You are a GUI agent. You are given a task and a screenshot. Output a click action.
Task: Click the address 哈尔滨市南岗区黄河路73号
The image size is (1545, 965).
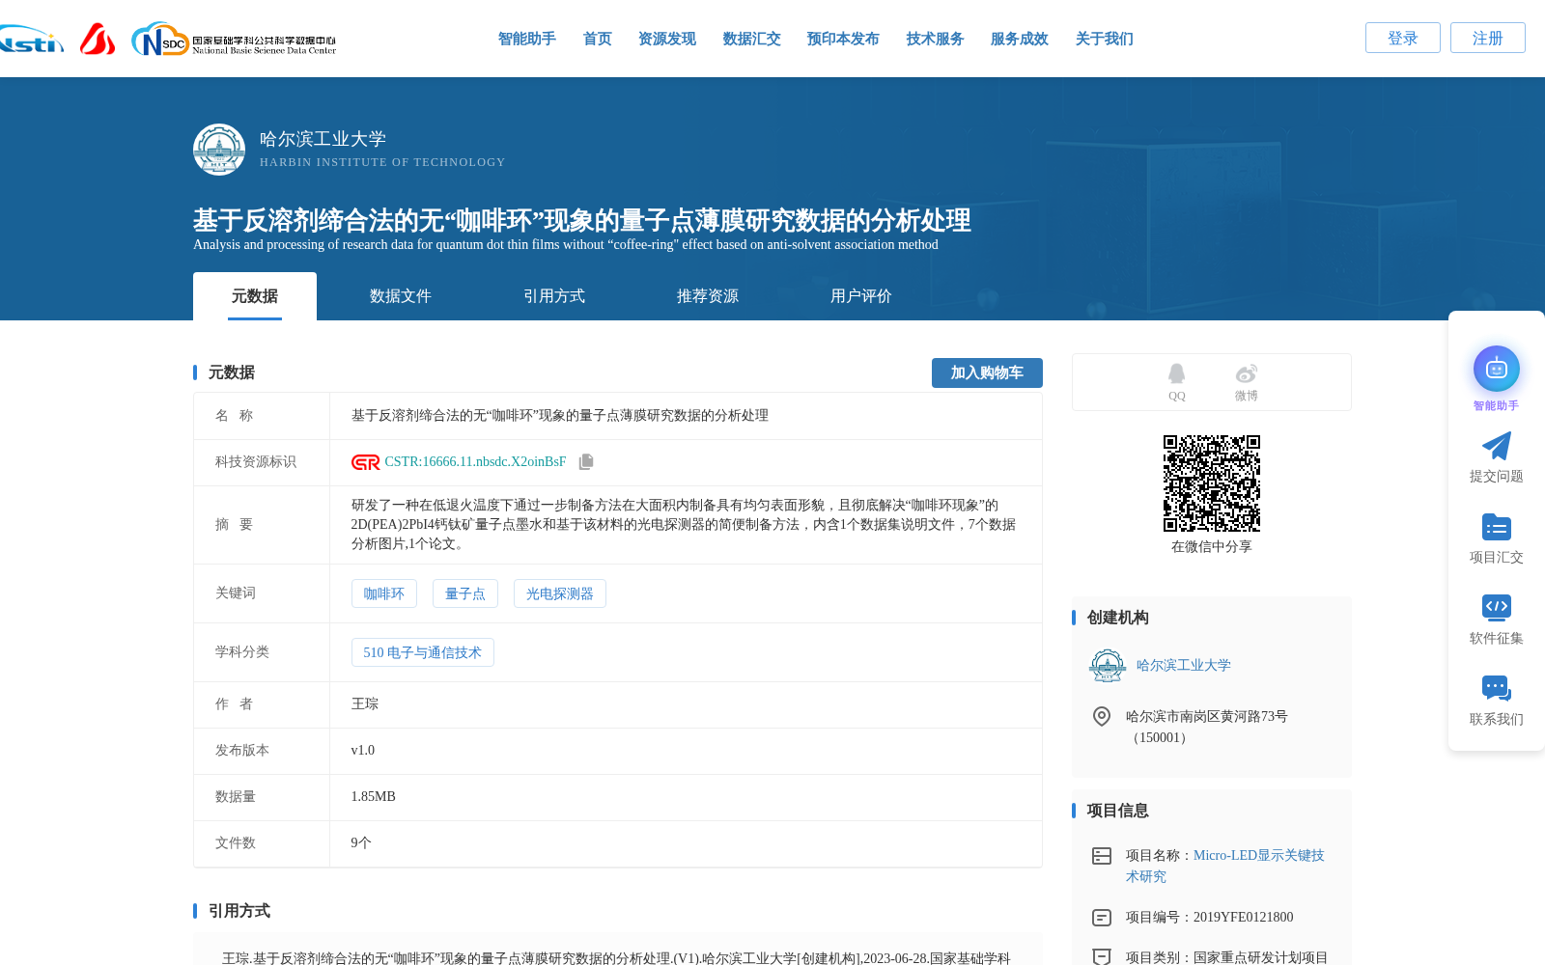tap(1207, 717)
